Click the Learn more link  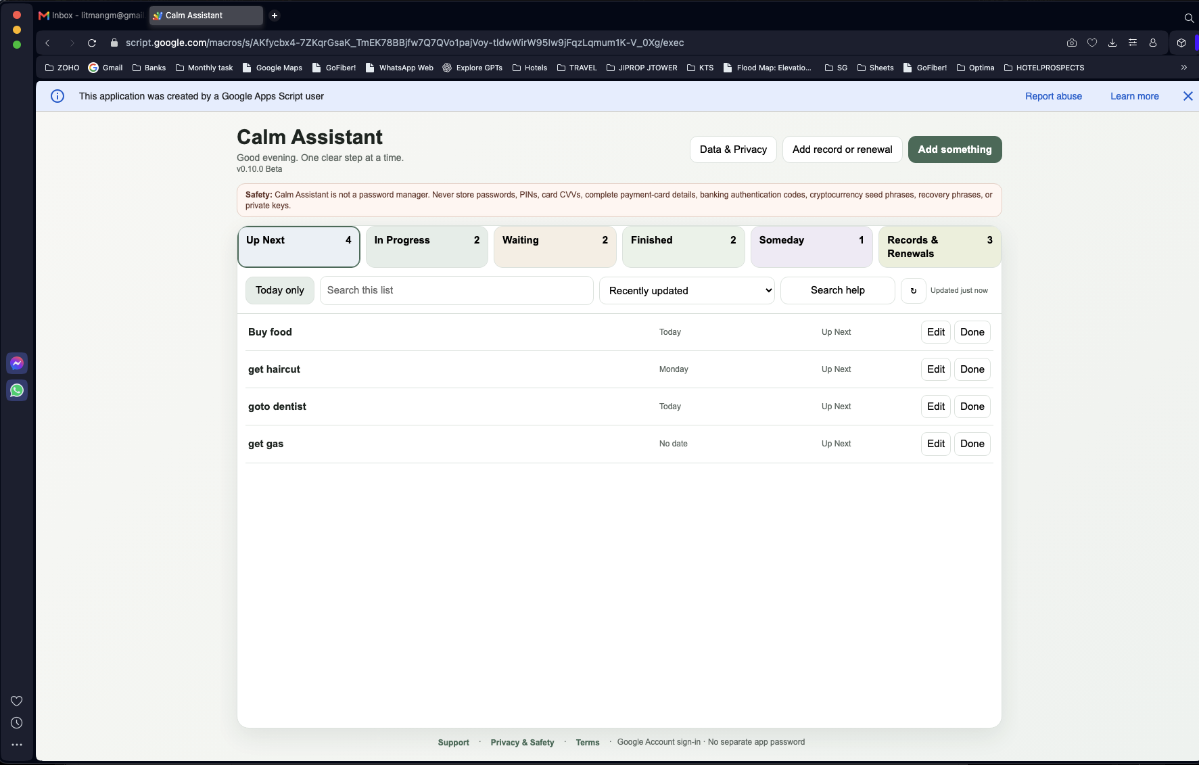click(1135, 96)
